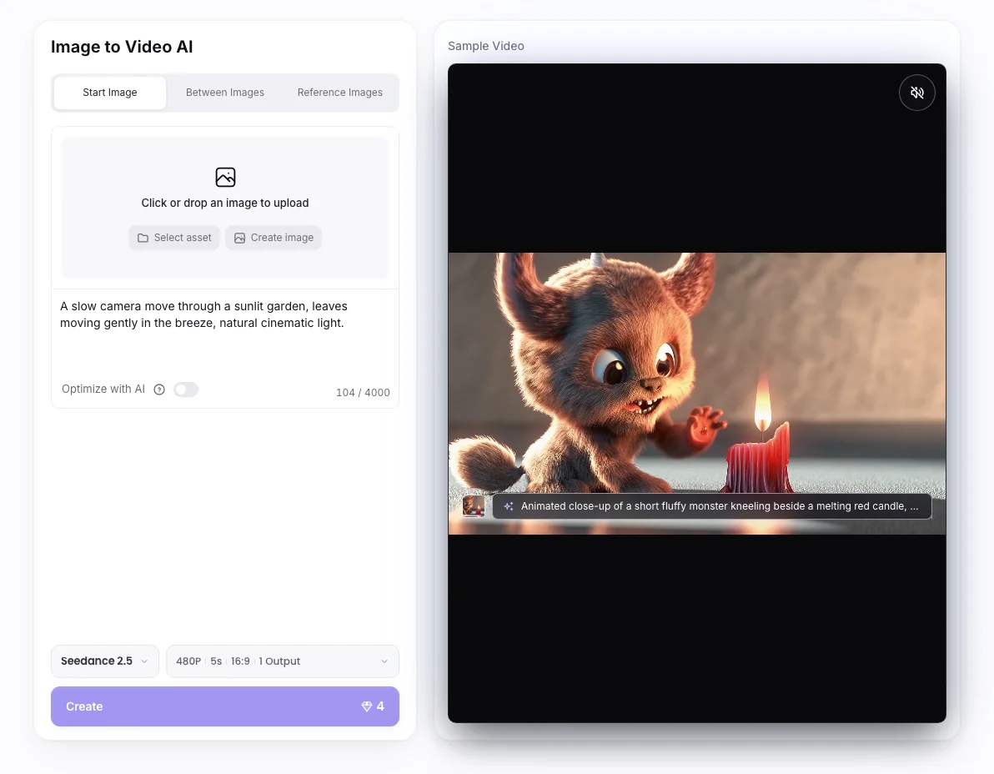The height and width of the screenshot is (774, 994).
Task: Open the Seedance 2.5 model dropdown
Action: 104,661
